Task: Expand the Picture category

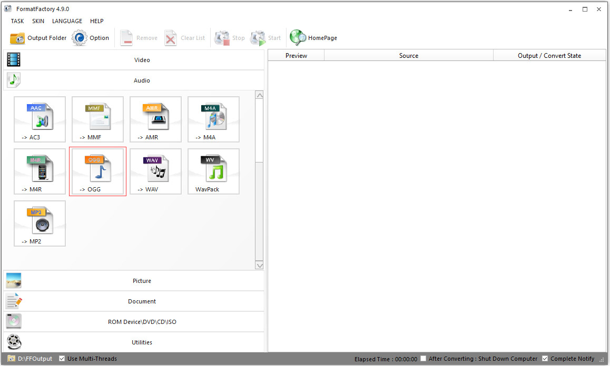Action: (134, 280)
